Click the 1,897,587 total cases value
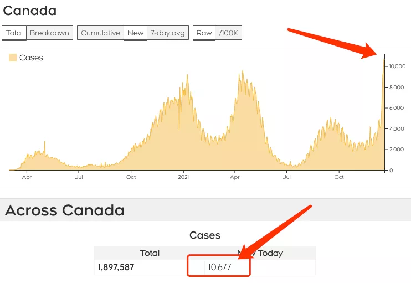The width and height of the screenshot is (411, 283). click(116, 267)
